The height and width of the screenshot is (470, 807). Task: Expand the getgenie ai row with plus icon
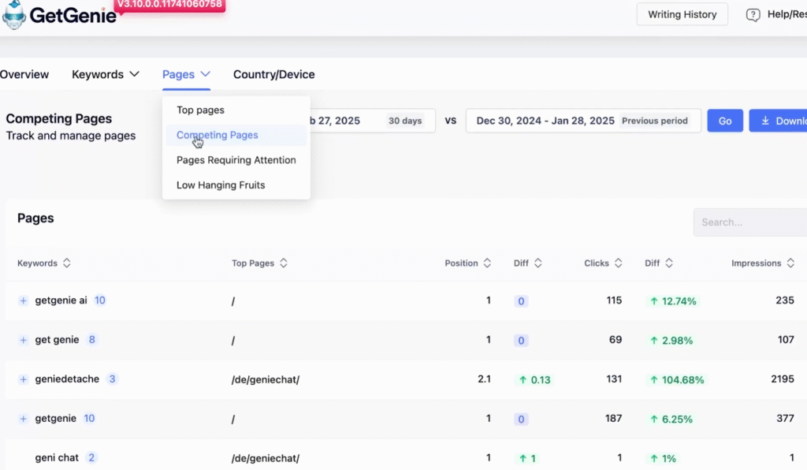23,300
